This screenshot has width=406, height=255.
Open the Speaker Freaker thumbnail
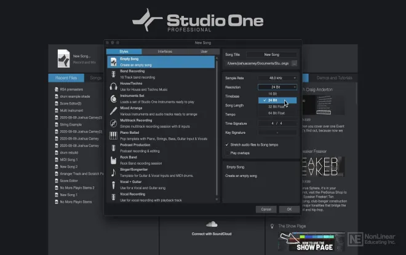click(x=323, y=167)
